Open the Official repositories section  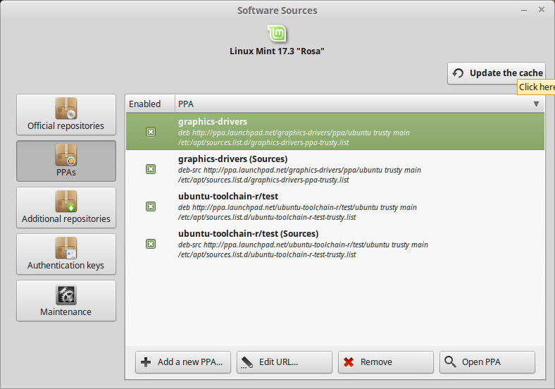point(66,114)
